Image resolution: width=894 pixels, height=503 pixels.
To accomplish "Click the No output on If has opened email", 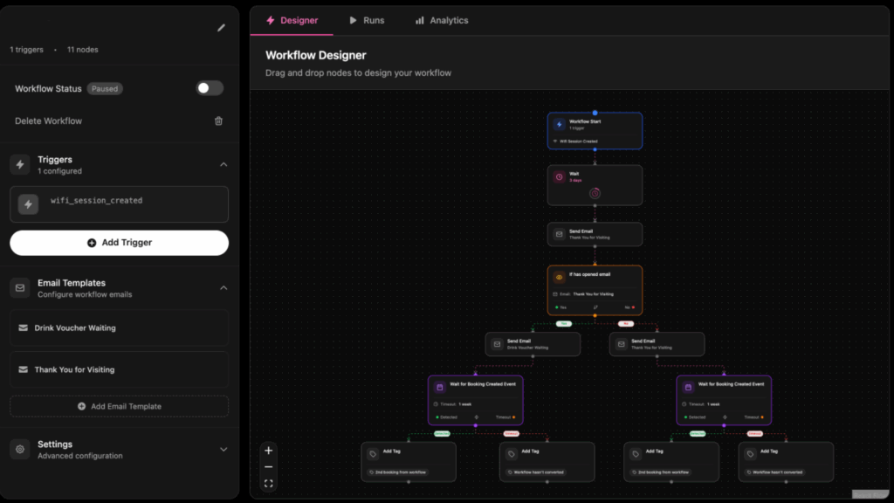I will [629, 307].
